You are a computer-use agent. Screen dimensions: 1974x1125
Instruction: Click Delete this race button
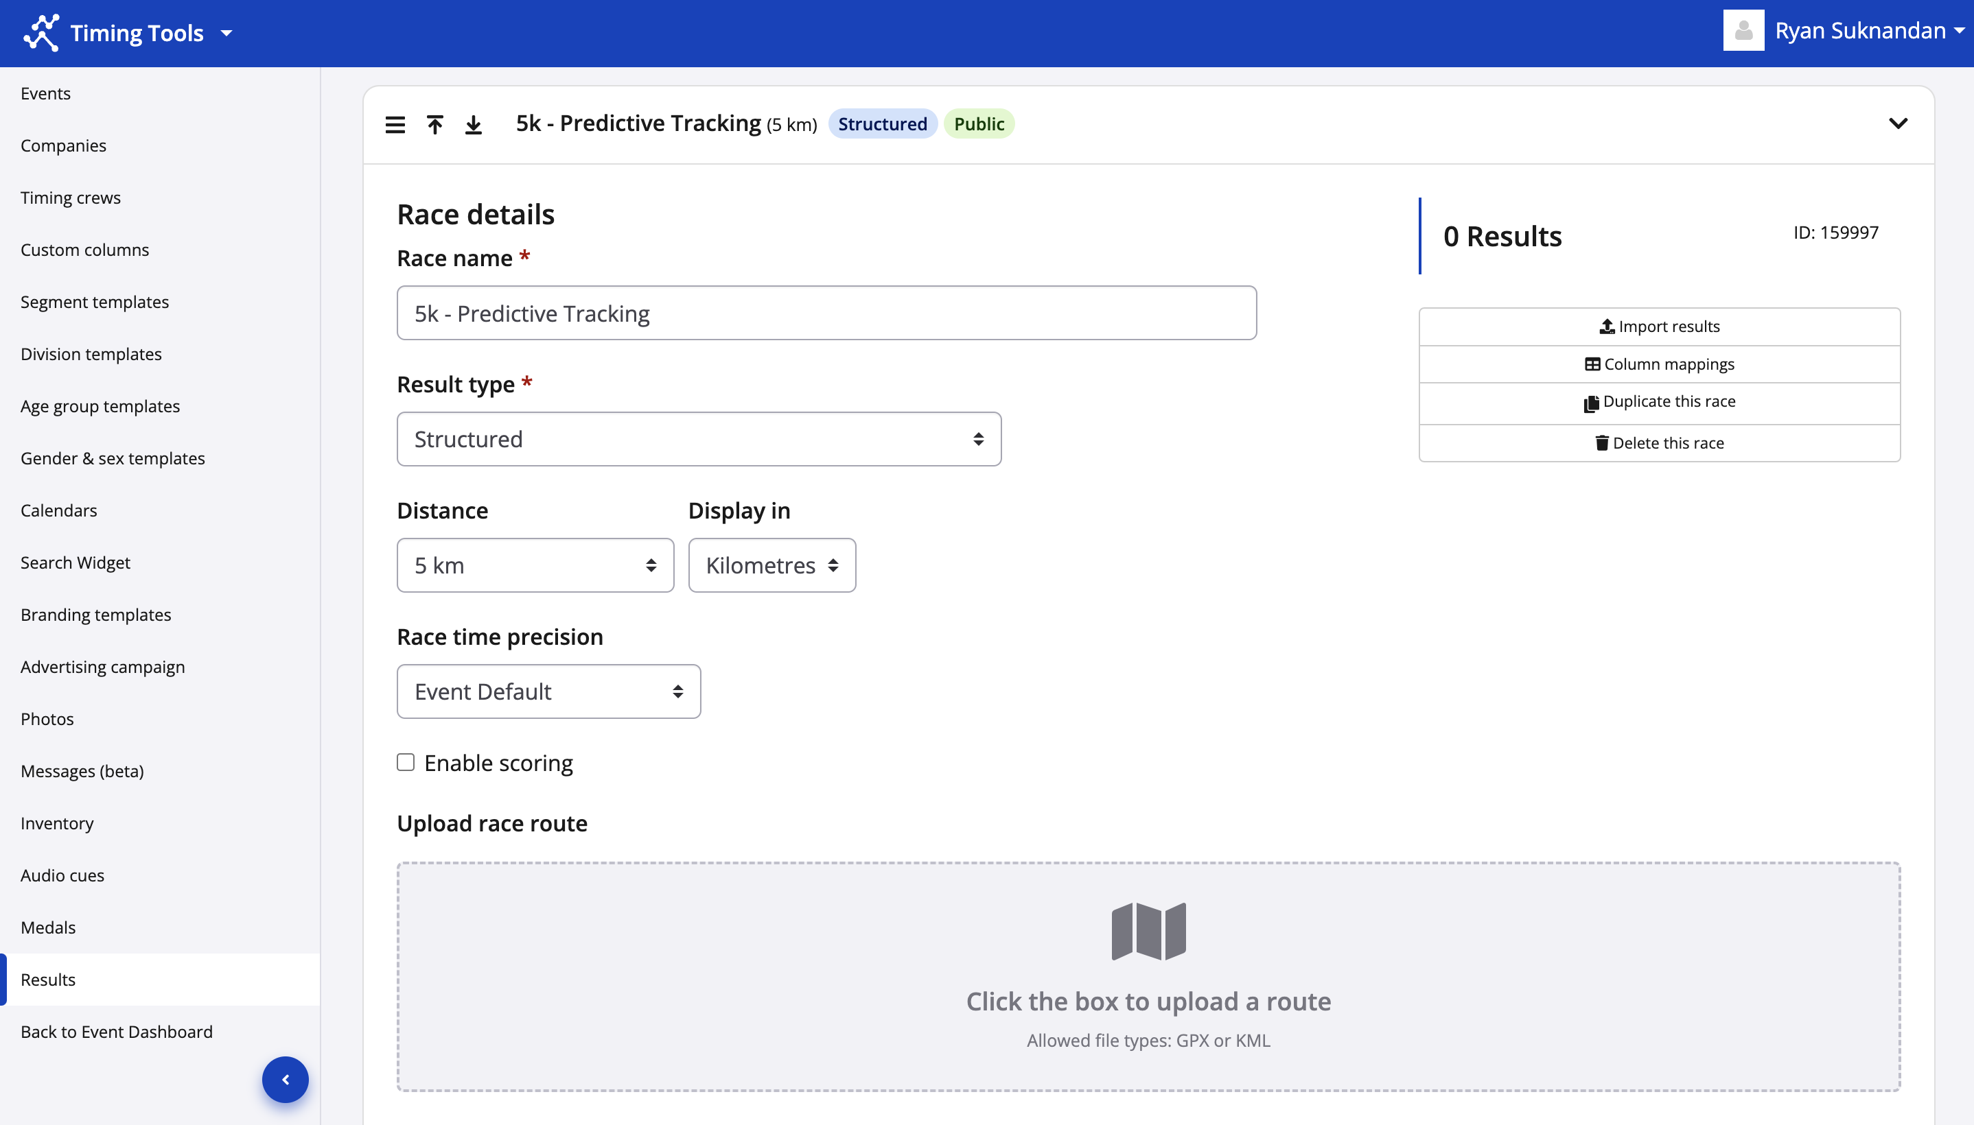point(1659,442)
